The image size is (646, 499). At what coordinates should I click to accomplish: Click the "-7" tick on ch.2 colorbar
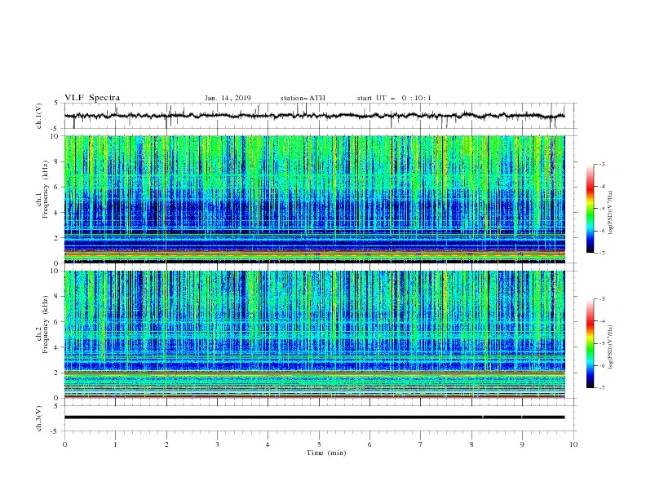(601, 387)
